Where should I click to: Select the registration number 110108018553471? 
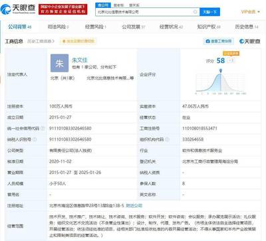click(199, 128)
